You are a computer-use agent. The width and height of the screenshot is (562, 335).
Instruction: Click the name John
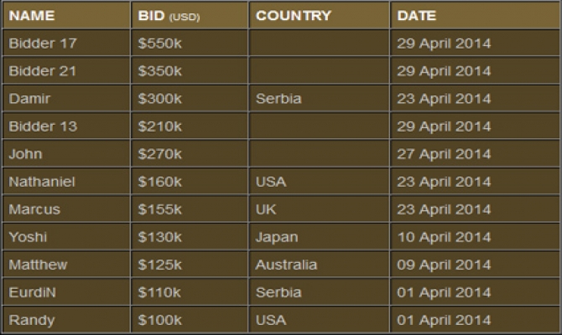pyautogui.click(x=25, y=154)
